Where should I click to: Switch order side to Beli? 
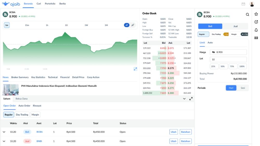(x=210, y=26)
